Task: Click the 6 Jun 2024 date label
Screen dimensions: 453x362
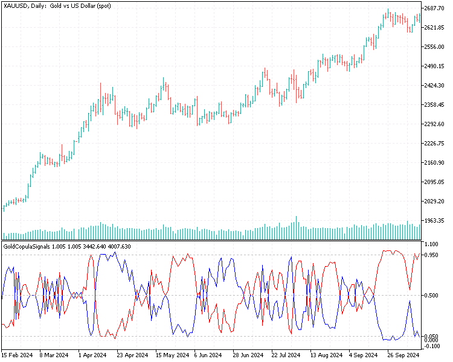Action: coord(208,355)
